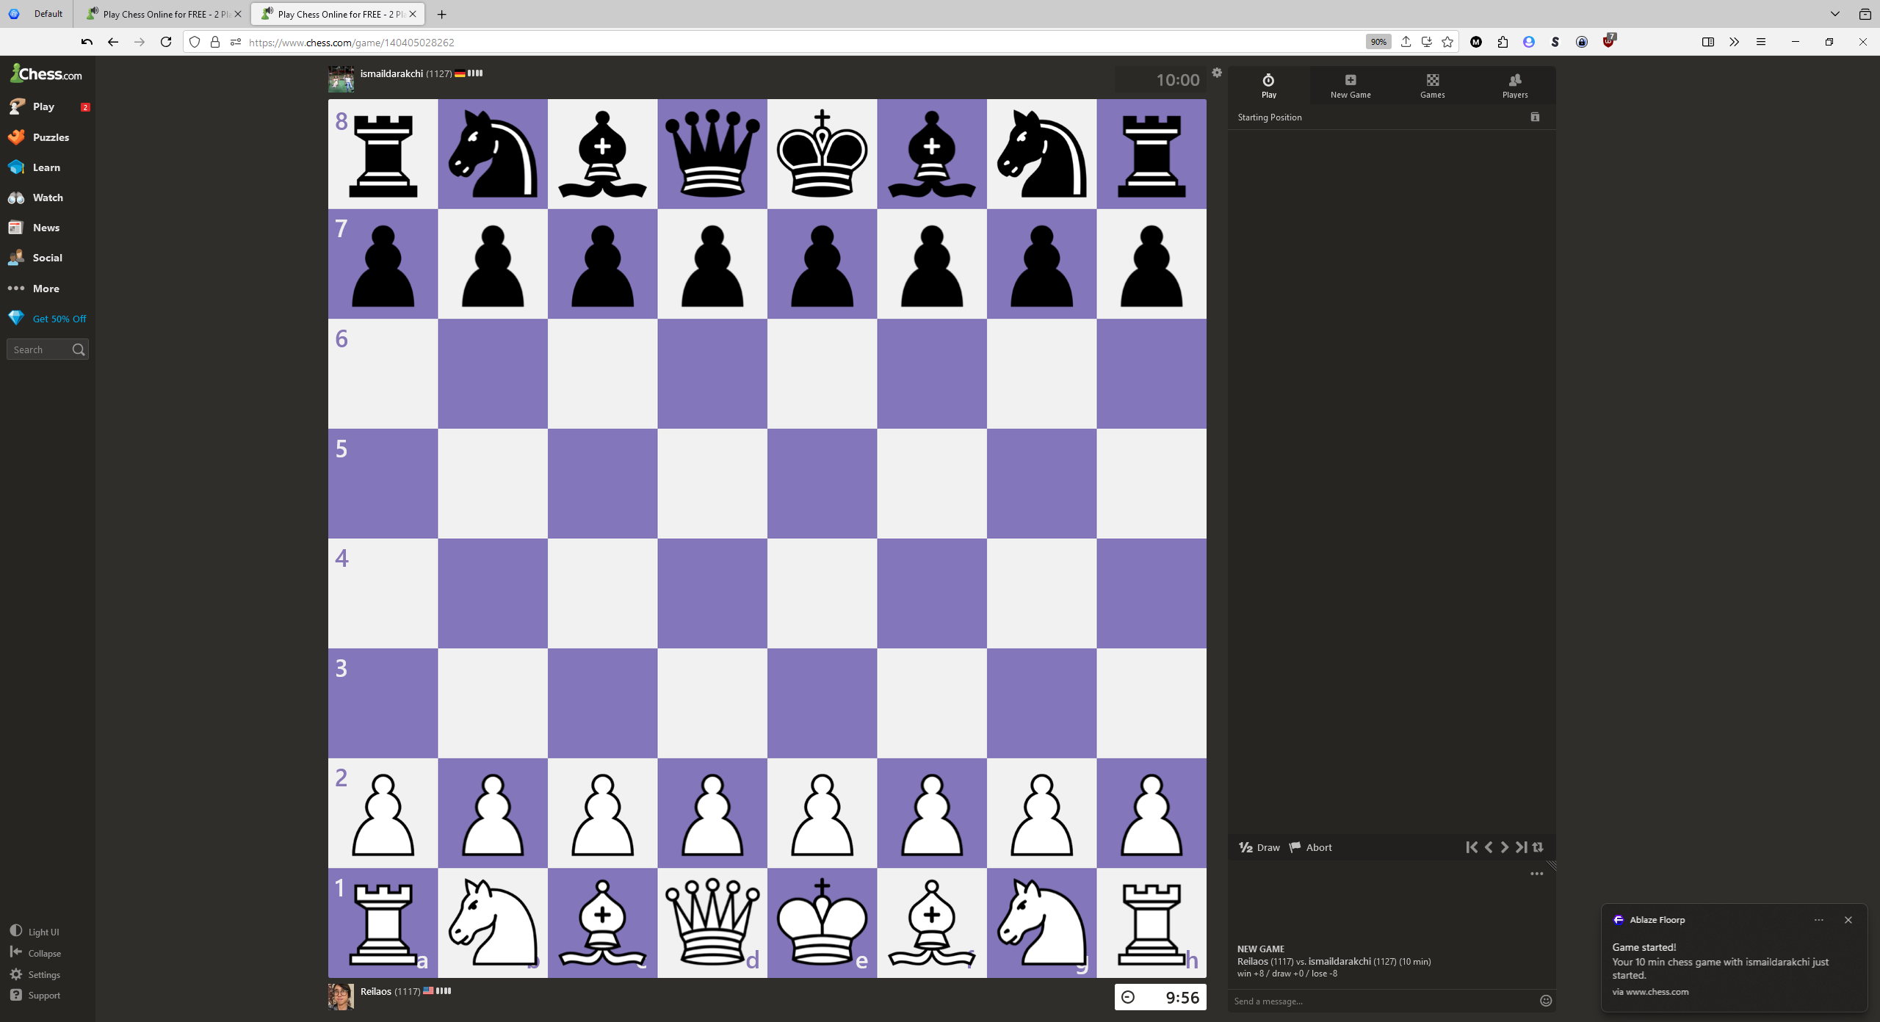Click ismaildarakchi's avatar thumbnail

341,79
